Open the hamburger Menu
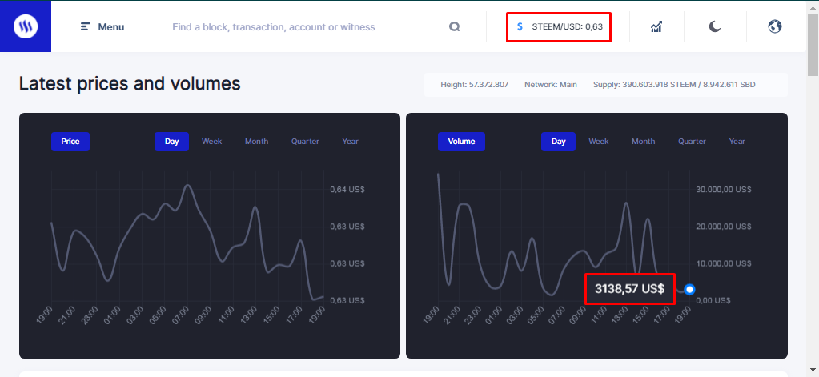The image size is (819, 377). 102,27
